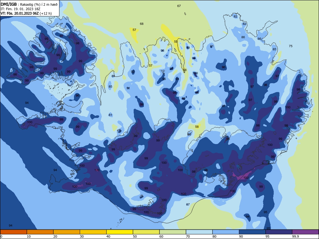Pick the bright yellow 40–50 legend swatch
Viewport: 319px width, 239px height.
click(120, 232)
